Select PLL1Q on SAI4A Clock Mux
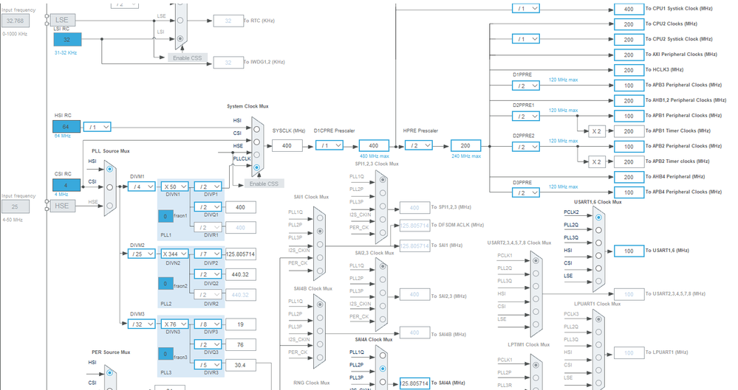 click(x=383, y=355)
